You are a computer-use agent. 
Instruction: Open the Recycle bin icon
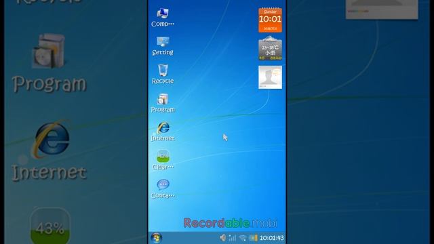point(163,74)
